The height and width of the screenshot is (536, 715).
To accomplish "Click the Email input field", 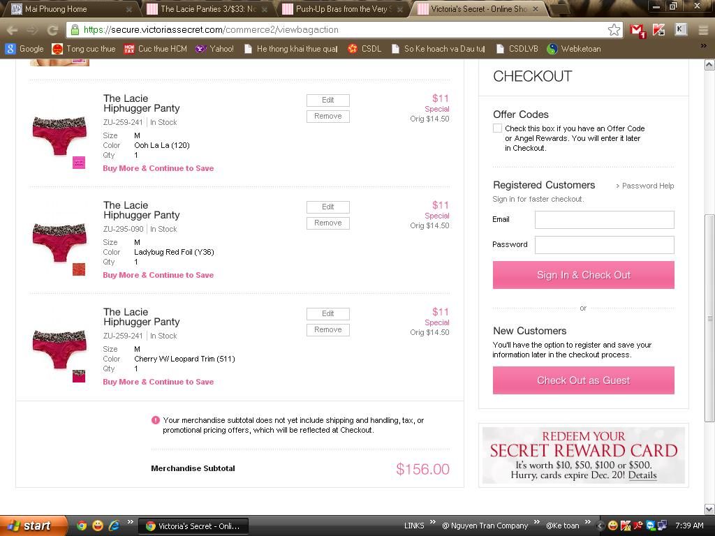I will tap(604, 220).
